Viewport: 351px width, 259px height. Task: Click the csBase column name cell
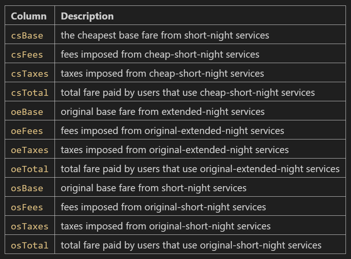(27, 35)
